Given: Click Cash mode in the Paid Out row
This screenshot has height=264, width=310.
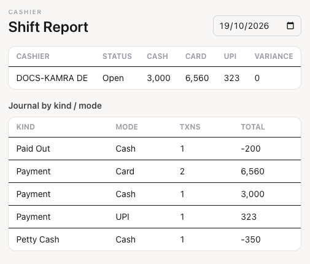Looking at the screenshot, I should pyautogui.click(x=126, y=149).
